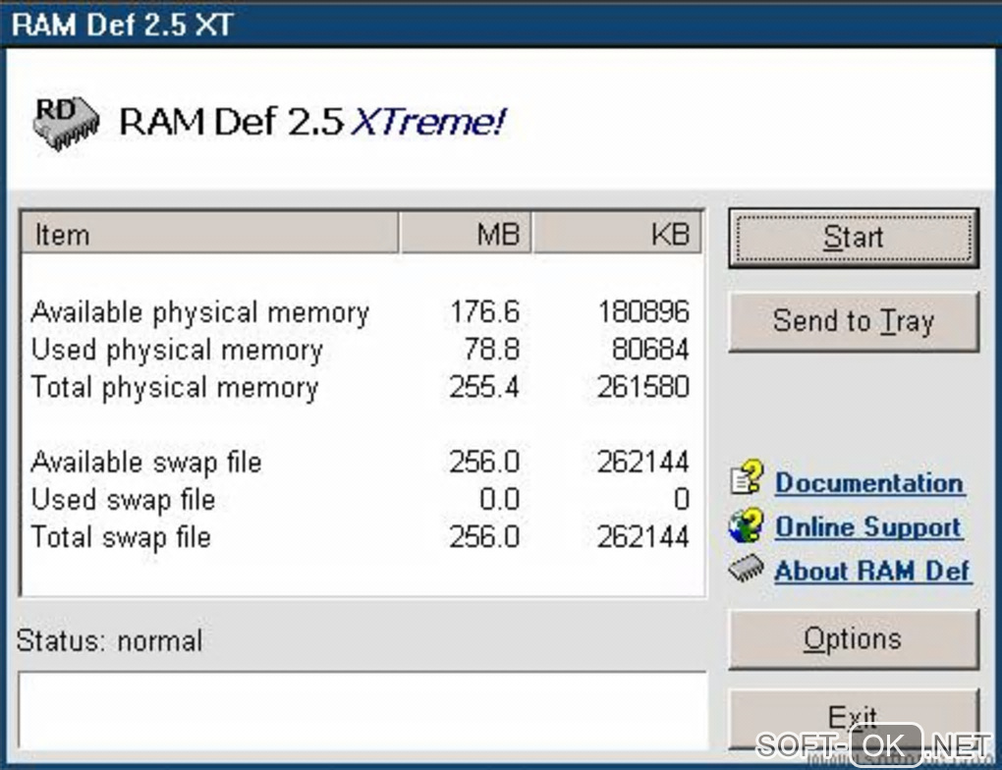Open the Online Support link
Viewport: 1002px width, 770px height.
click(868, 527)
